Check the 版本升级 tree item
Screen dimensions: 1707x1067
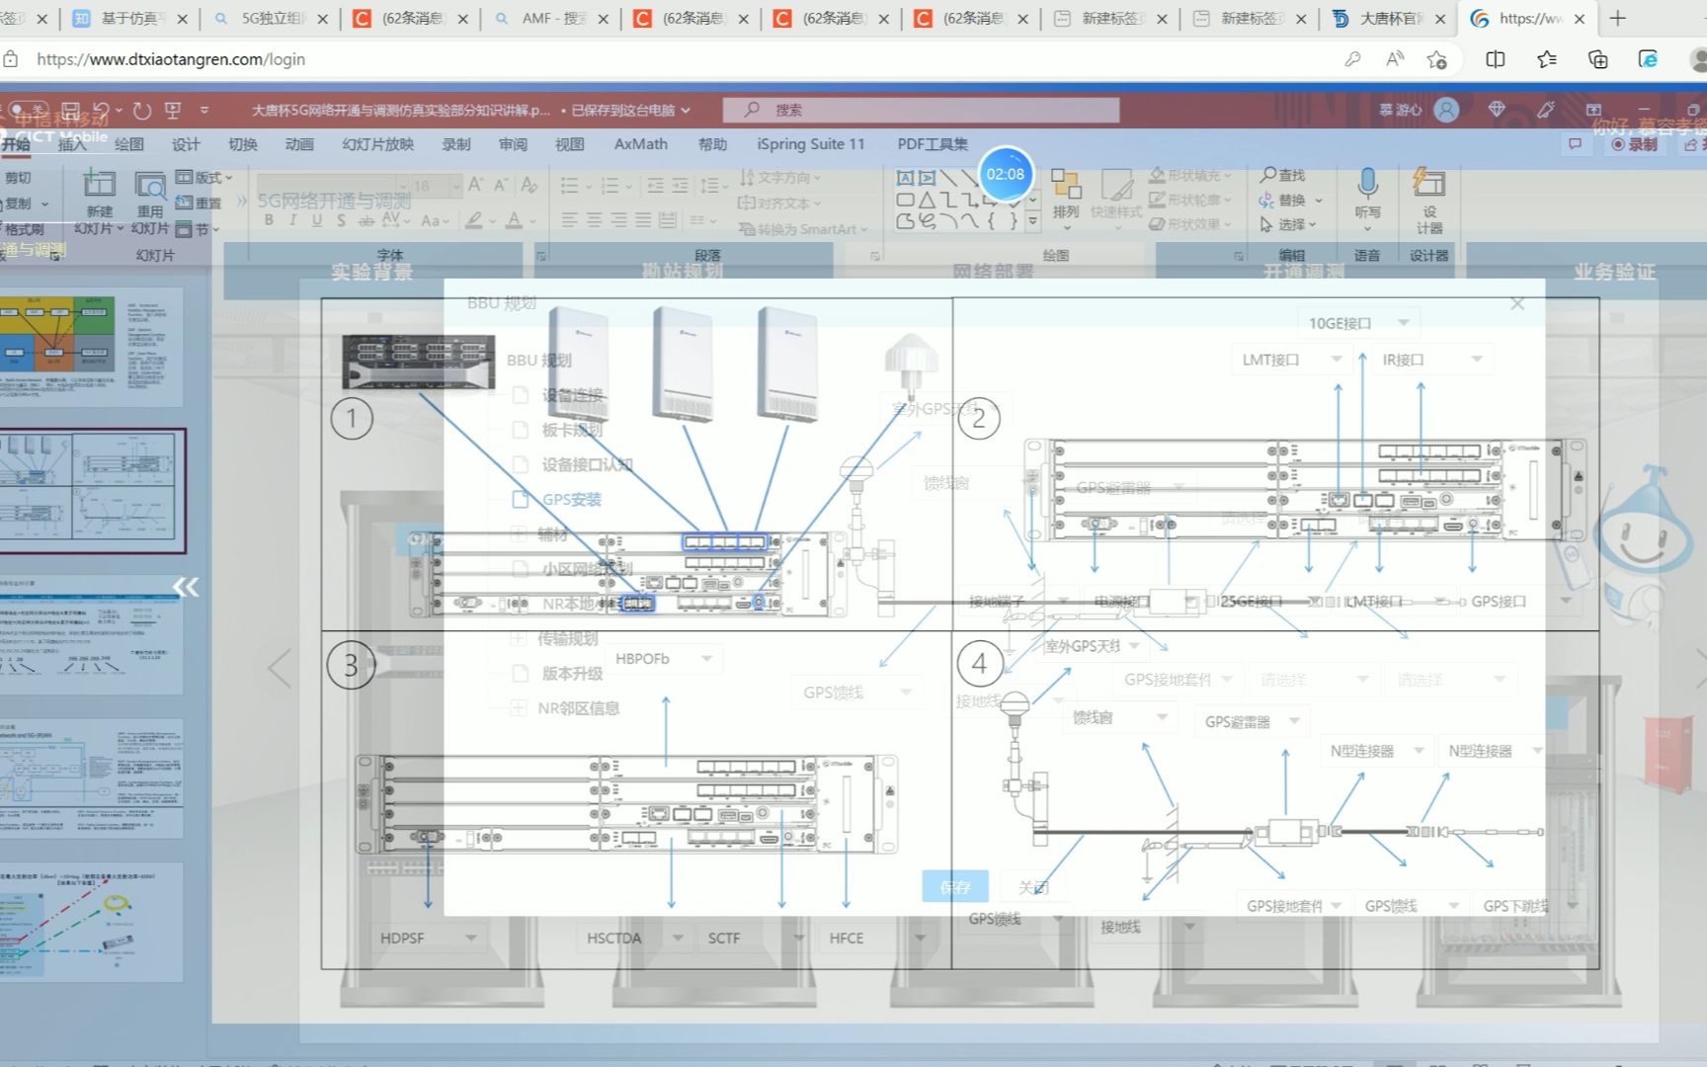520,674
